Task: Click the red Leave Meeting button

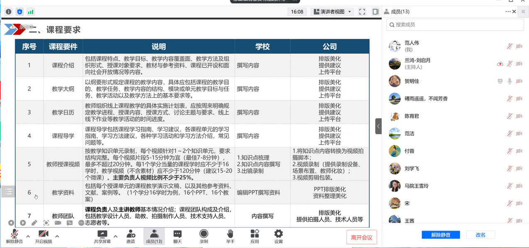Action: pyautogui.click(x=361, y=237)
